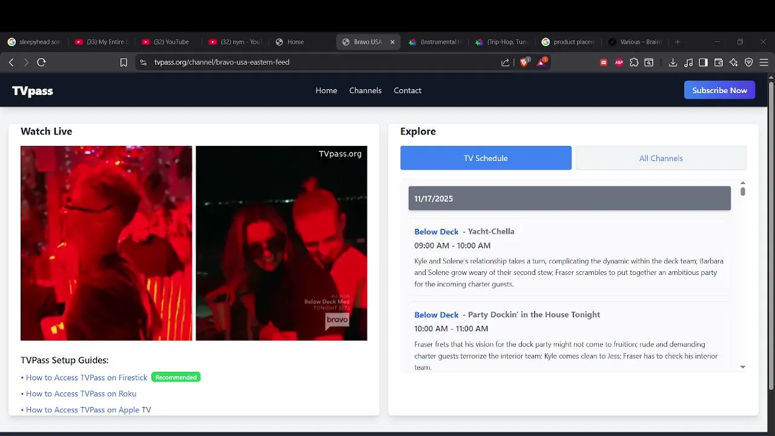Open How to Access TVPass on Firestick
This screenshot has height=436, width=775.
[x=87, y=377]
